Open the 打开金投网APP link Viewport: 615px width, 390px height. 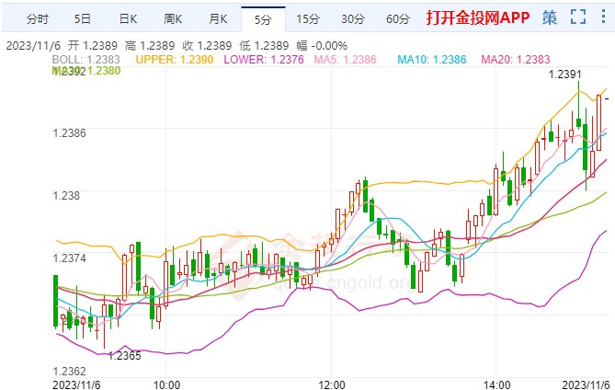pyautogui.click(x=478, y=17)
